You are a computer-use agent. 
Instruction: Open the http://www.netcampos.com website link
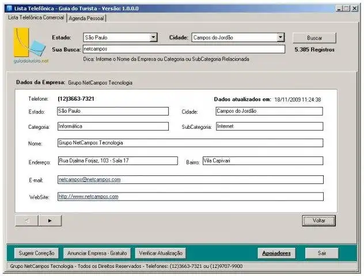coord(89,197)
